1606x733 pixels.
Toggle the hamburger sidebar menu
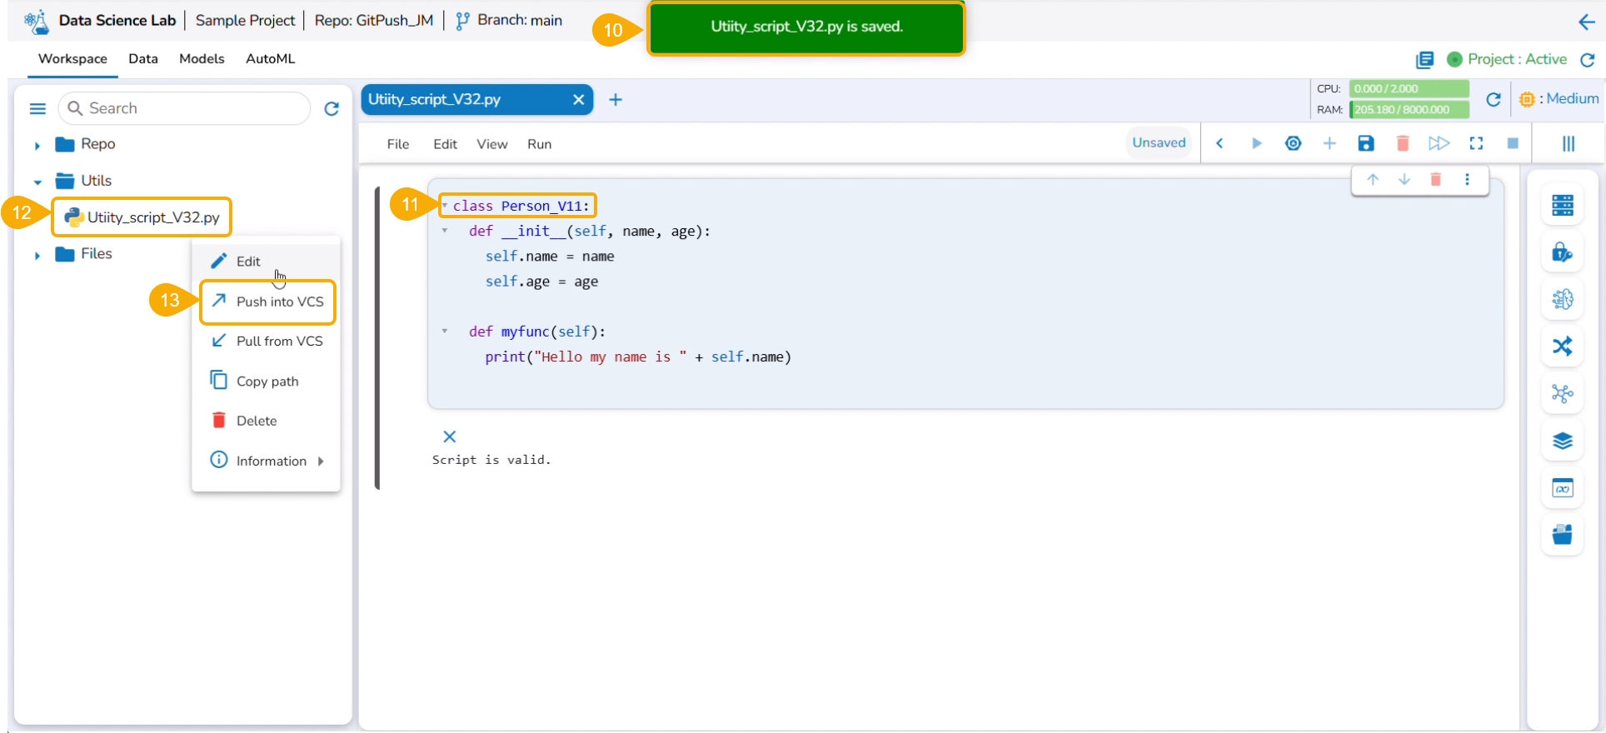point(37,109)
